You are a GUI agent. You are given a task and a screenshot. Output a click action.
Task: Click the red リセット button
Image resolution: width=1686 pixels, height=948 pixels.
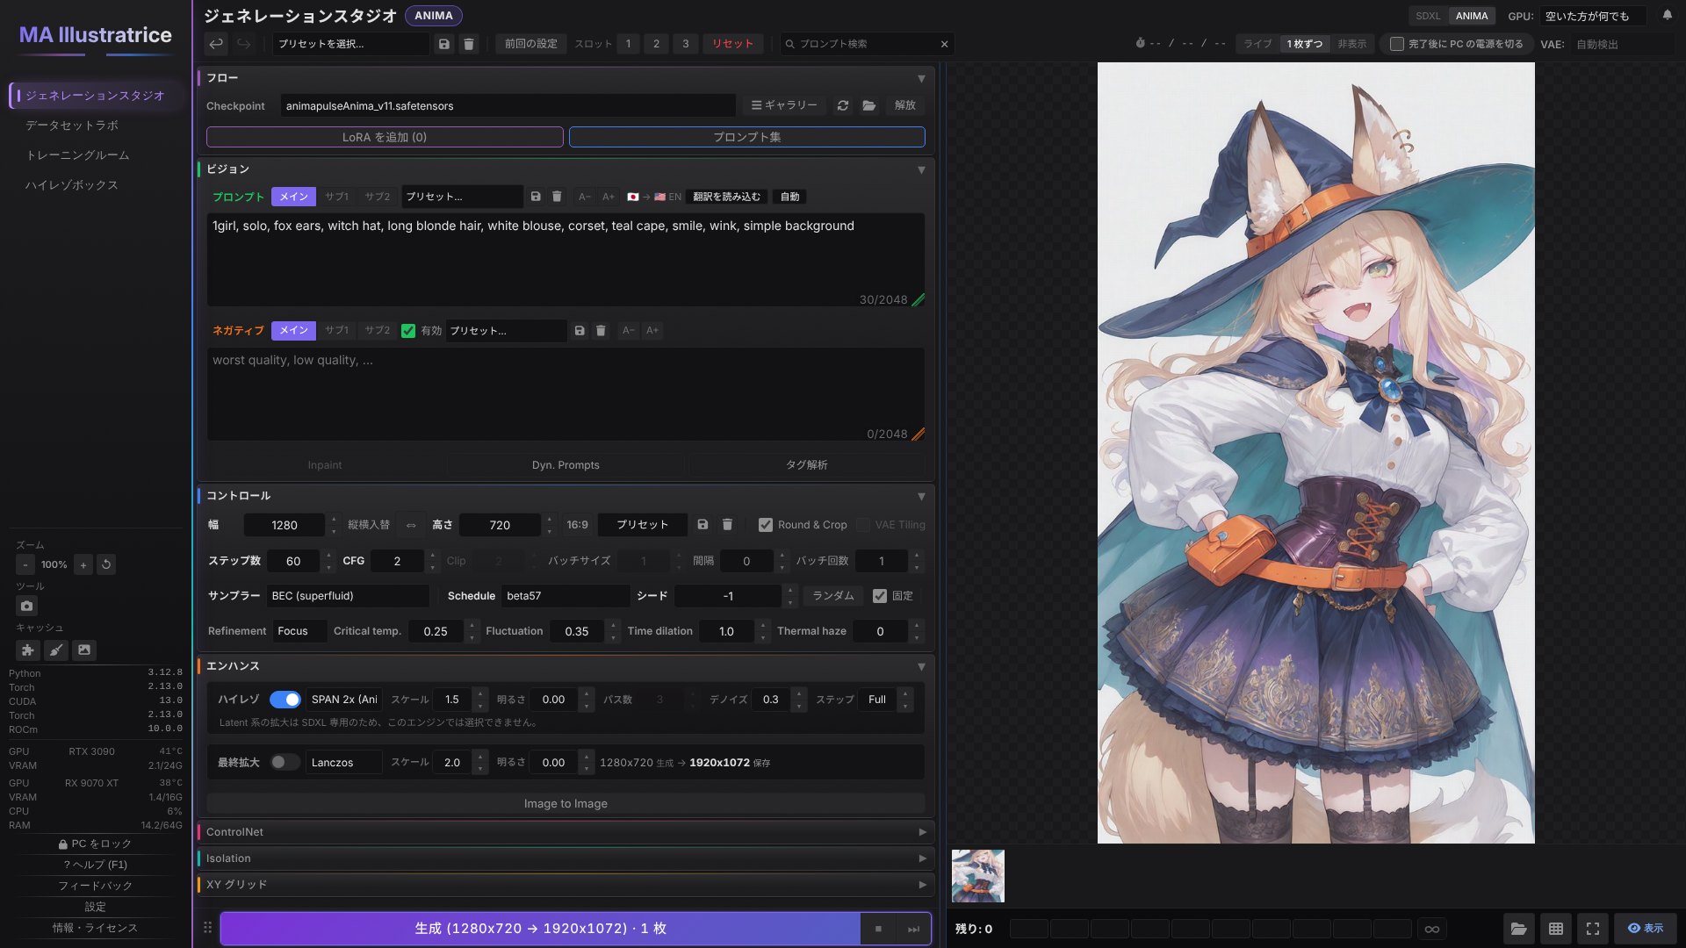(x=732, y=44)
